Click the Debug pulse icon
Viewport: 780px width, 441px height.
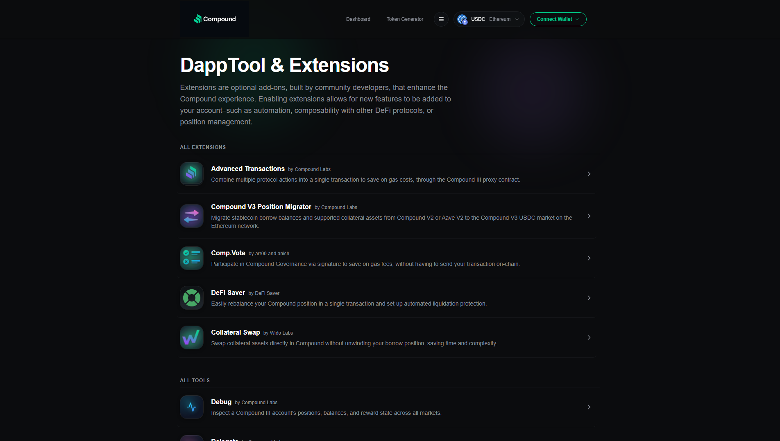192,407
